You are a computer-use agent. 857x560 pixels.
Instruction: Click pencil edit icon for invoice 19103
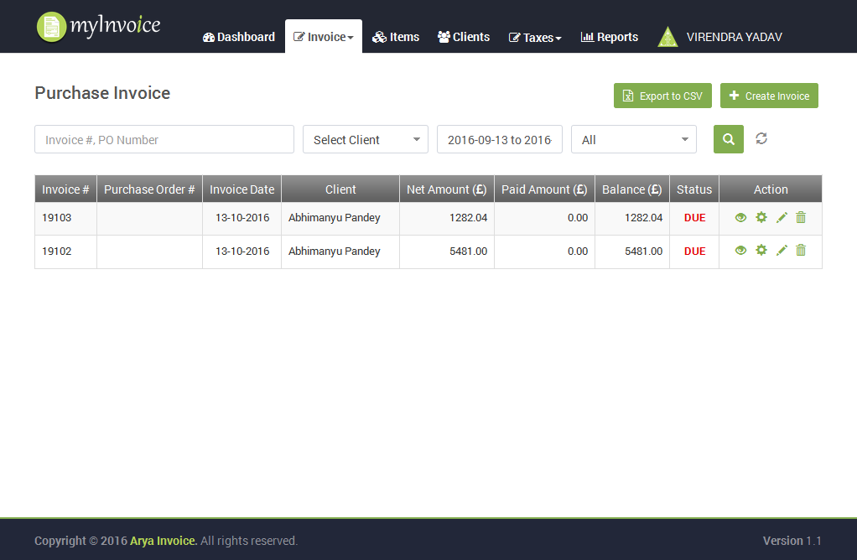click(782, 218)
